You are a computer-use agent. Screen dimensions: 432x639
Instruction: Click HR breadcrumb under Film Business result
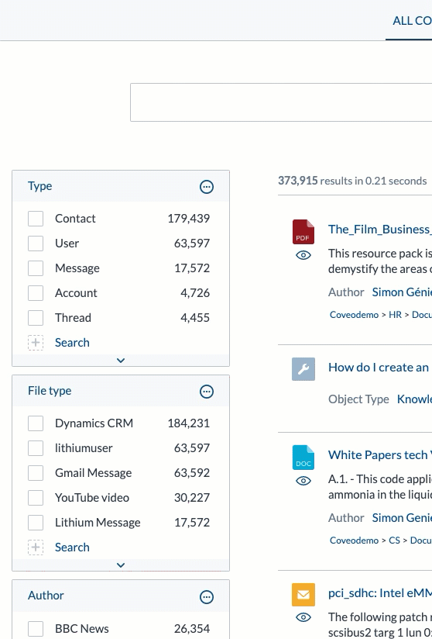pos(395,315)
